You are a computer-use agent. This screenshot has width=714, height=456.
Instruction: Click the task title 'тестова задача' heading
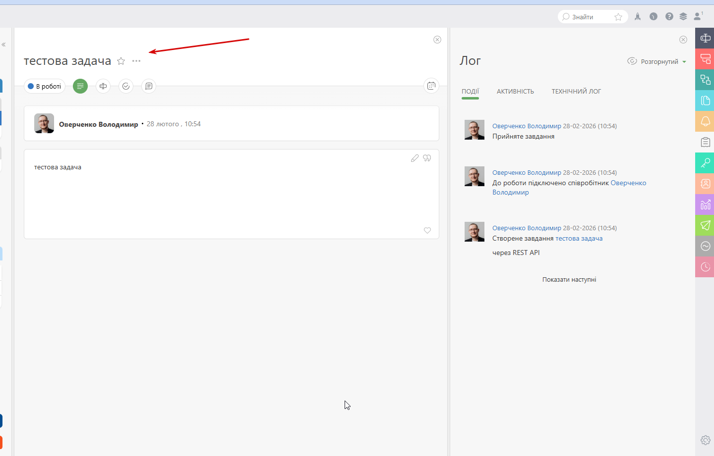(x=67, y=61)
